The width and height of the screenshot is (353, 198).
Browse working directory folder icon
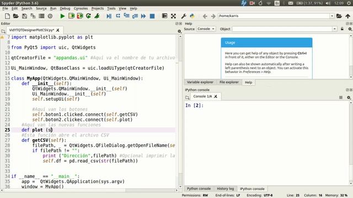339,16
